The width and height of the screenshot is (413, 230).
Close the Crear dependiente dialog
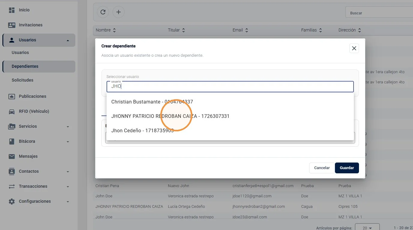(354, 48)
